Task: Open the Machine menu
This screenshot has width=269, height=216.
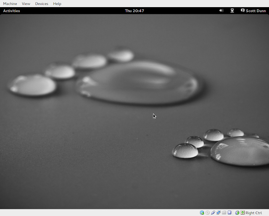Action: pos(10,4)
